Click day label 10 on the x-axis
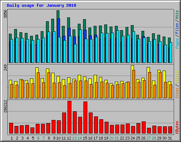The image size is (181, 142). (58, 138)
